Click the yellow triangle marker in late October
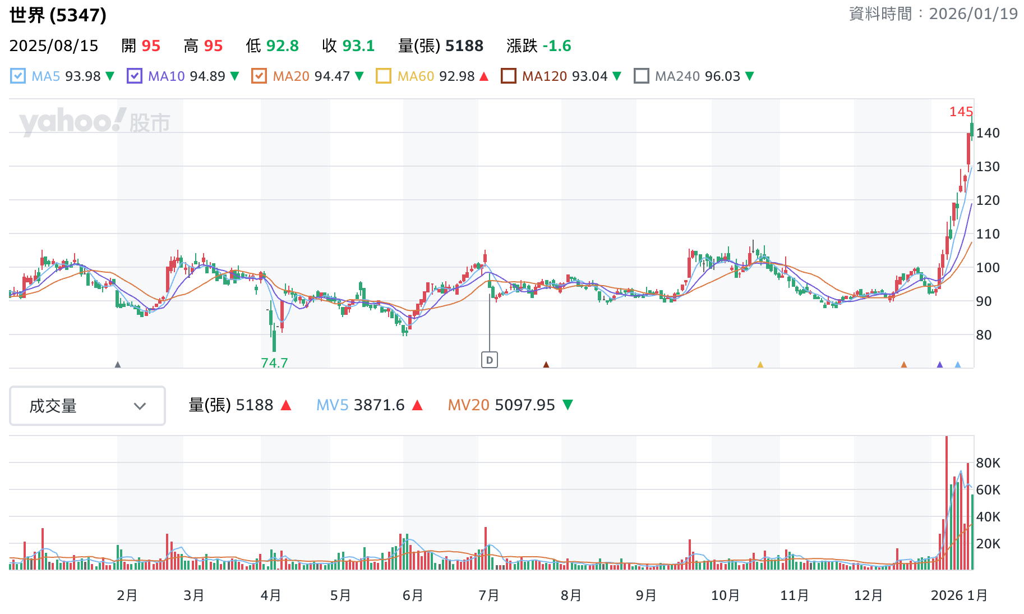The image size is (1024, 614). pos(760,365)
